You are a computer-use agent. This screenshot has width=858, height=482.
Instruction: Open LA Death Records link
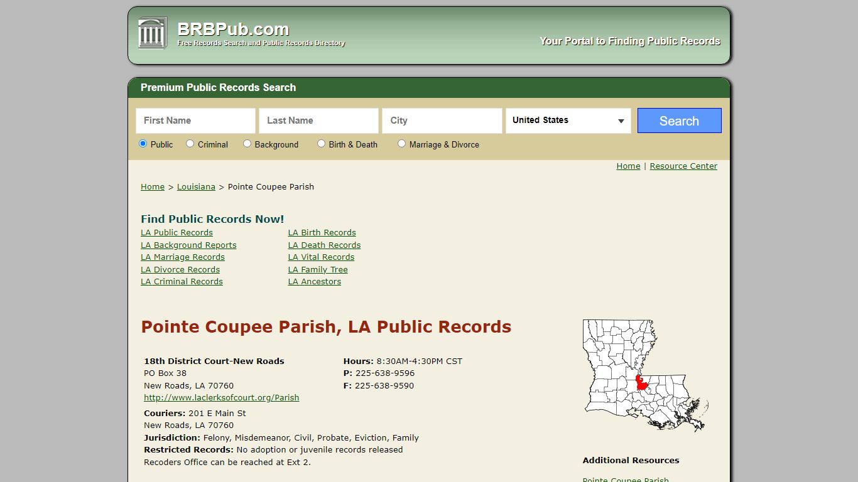(x=324, y=245)
